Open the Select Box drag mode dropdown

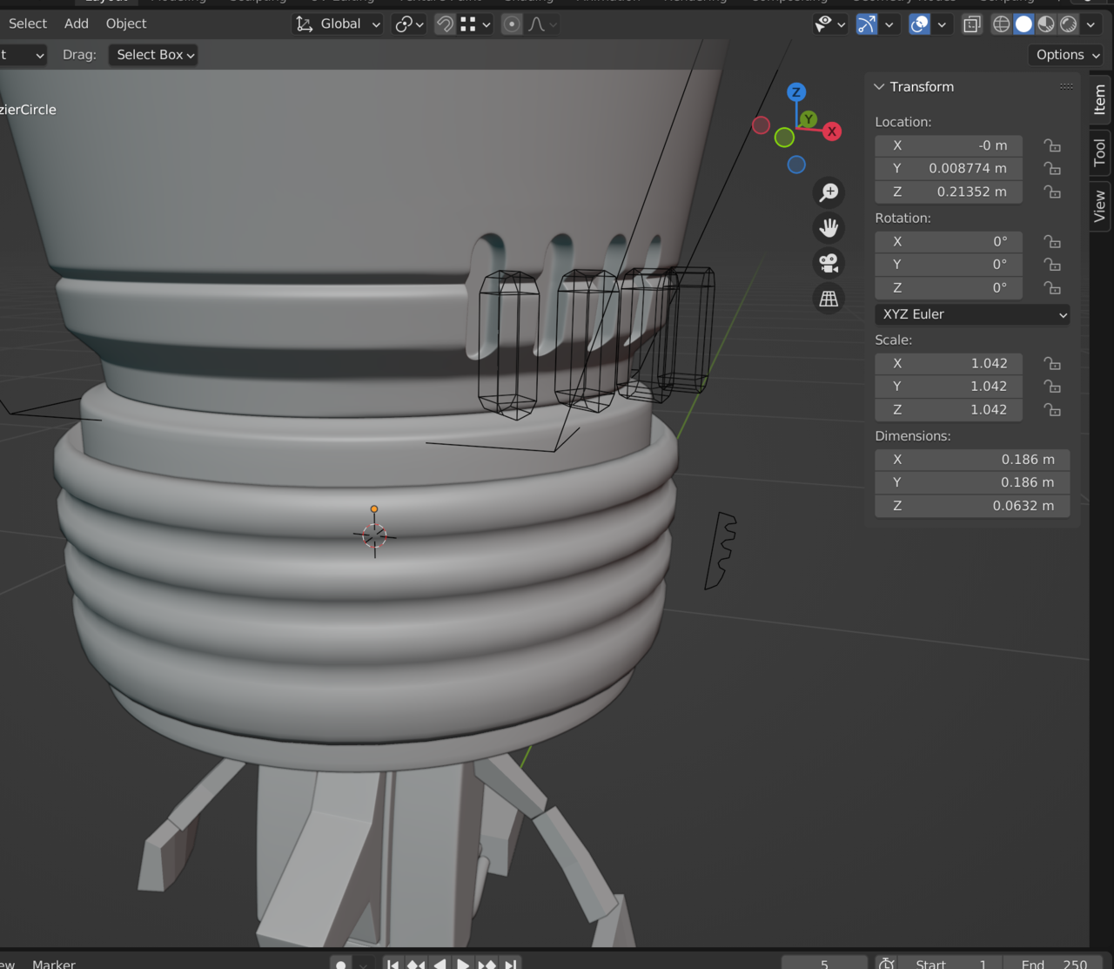pyautogui.click(x=152, y=54)
